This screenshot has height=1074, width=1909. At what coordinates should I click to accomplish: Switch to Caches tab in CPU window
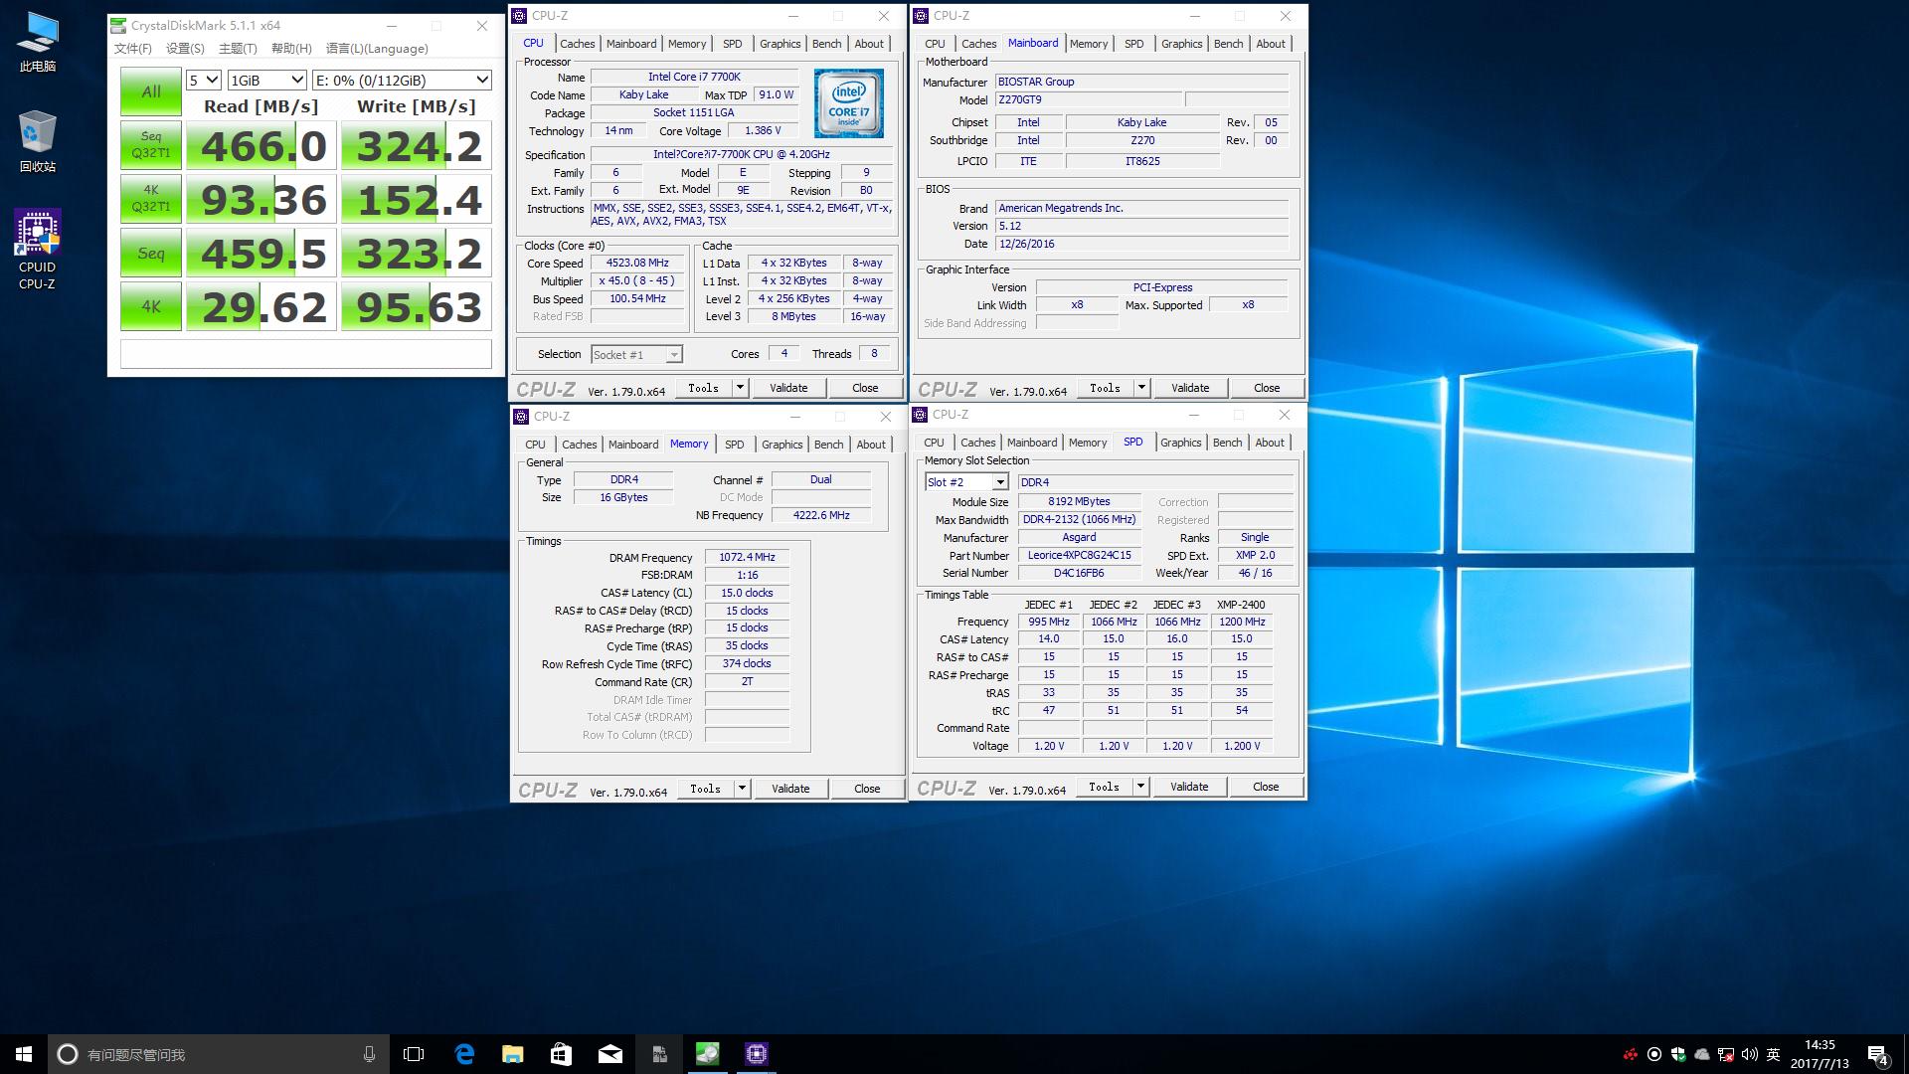(x=577, y=44)
